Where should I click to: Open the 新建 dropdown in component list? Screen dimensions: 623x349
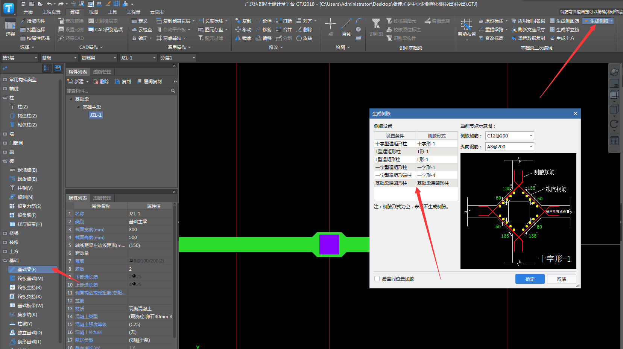87,82
